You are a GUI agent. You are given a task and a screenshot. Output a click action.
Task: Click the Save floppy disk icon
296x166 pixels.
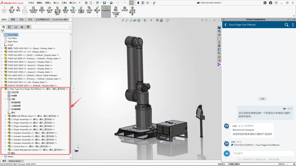coord(104,3)
